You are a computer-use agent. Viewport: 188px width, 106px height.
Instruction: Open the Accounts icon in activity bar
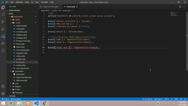3,86
